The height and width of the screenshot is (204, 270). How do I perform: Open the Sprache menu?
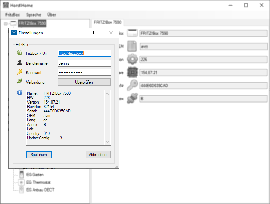coord(34,15)
